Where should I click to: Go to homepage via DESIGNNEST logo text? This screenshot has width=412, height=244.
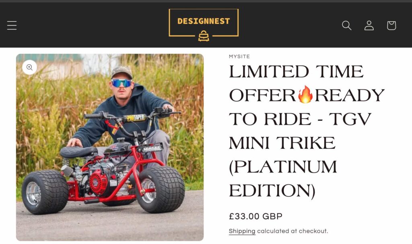click(204, 21)
